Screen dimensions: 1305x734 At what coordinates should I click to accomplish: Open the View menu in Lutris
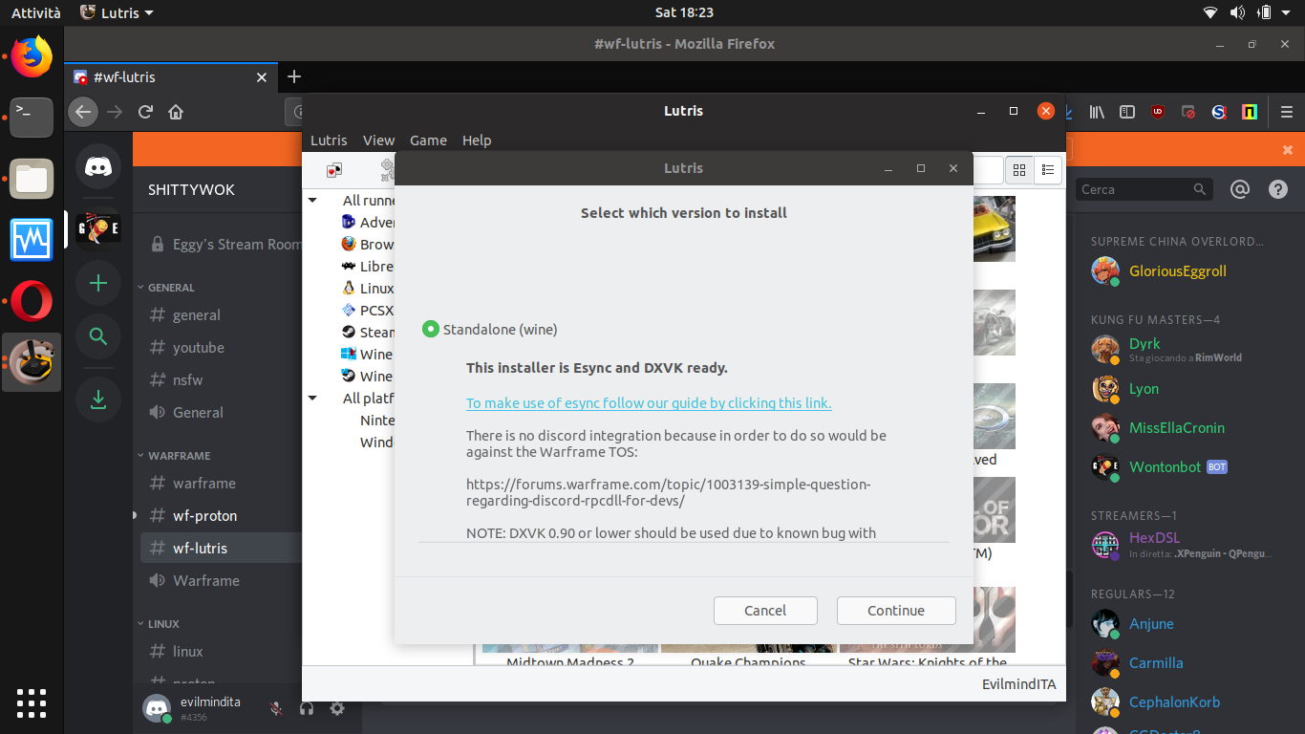pos(378,140)
